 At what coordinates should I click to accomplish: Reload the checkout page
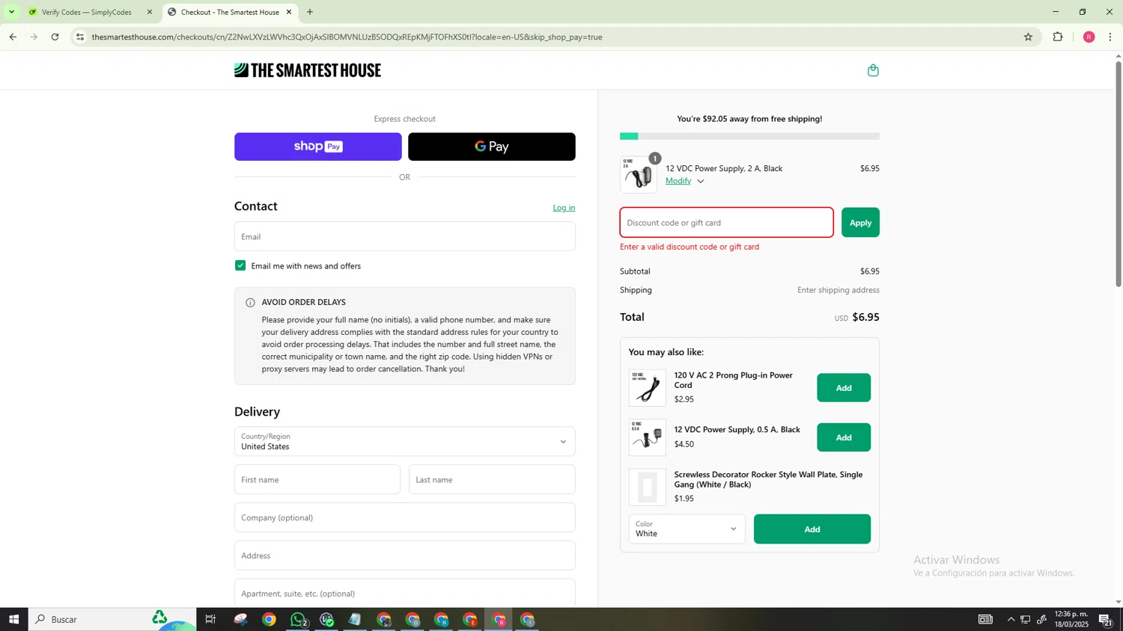pyautogui.click(x=55, y=37)
